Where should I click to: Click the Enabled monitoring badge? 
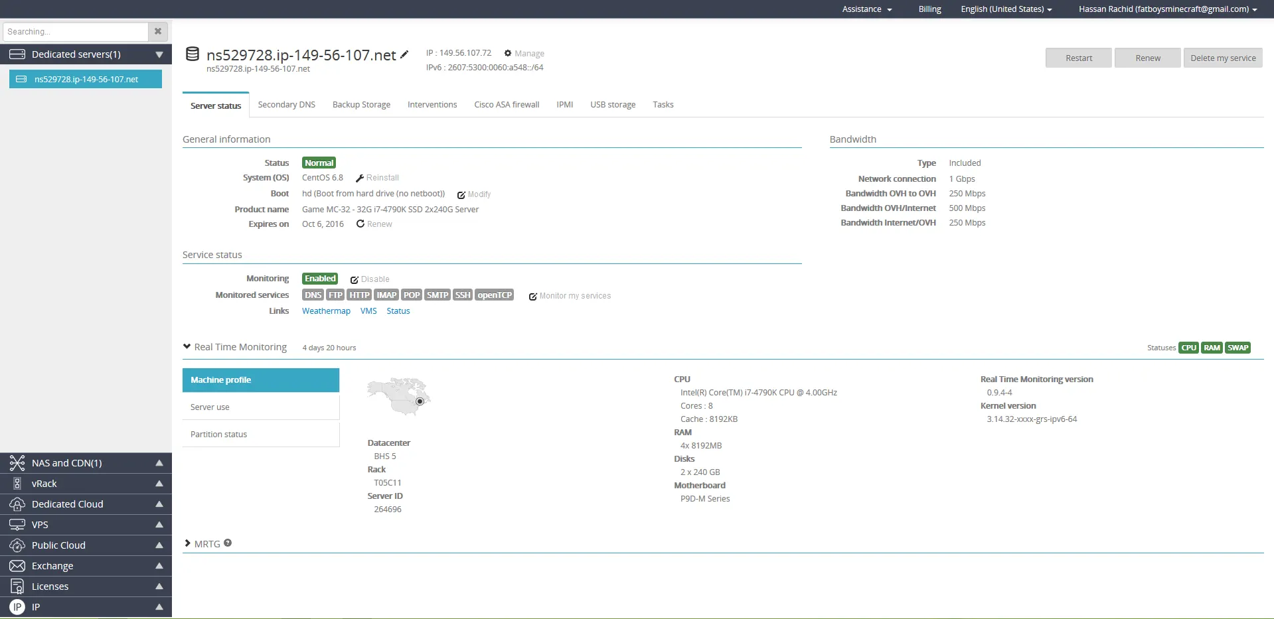pos(321,279)
